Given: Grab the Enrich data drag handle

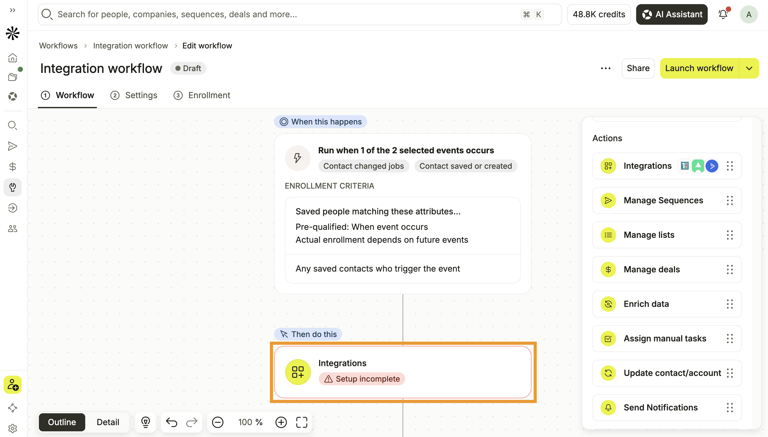Looking at the screenshot, I should [x=730, y=304].
